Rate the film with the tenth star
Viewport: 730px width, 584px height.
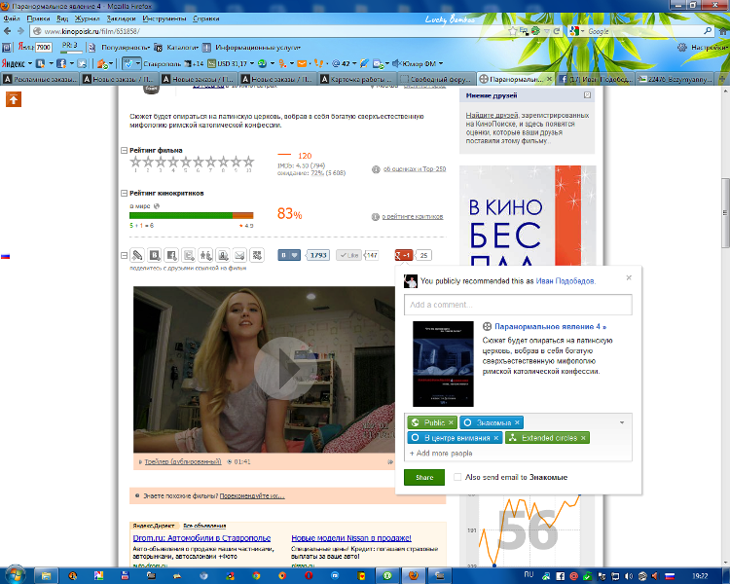[x=249, y=162]
